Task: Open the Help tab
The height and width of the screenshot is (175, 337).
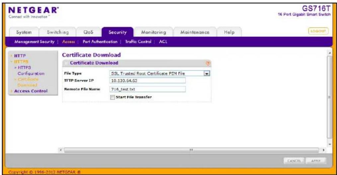Action: (x=229, y=32)
